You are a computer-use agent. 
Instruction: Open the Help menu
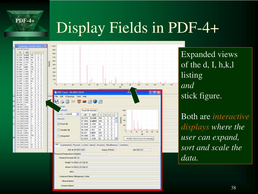click(x=85, y=96)
